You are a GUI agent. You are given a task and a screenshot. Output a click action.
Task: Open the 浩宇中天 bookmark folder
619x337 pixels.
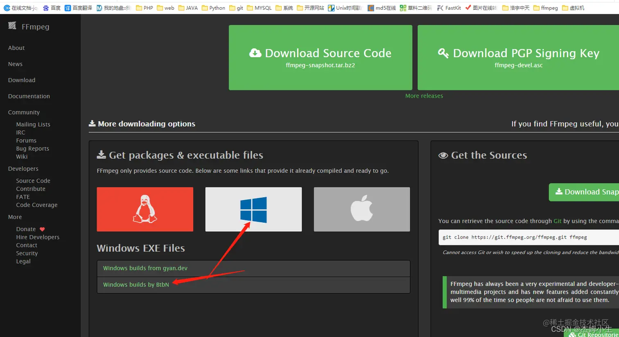[x=516, y=8]
